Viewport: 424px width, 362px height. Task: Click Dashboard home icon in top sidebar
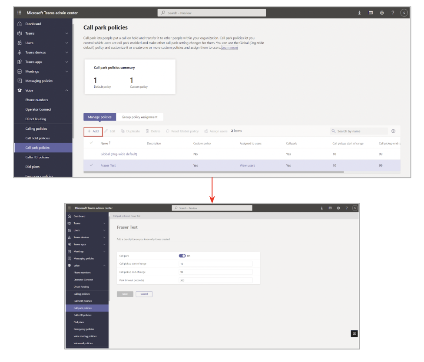click(x=20, y=24)
